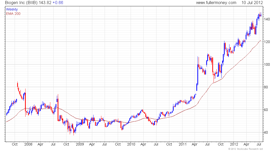Screen dimensions: 278x151
Task: Click the 'Apr' label after 2008
Action: 40,144
